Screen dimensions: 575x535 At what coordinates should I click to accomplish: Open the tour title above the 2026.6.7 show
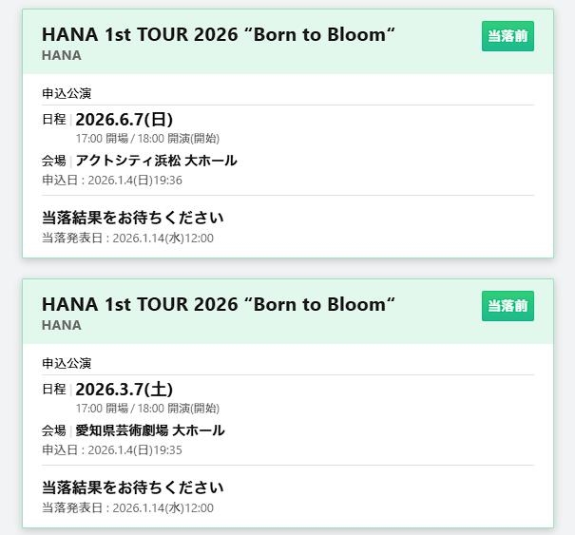coord(219,34)
